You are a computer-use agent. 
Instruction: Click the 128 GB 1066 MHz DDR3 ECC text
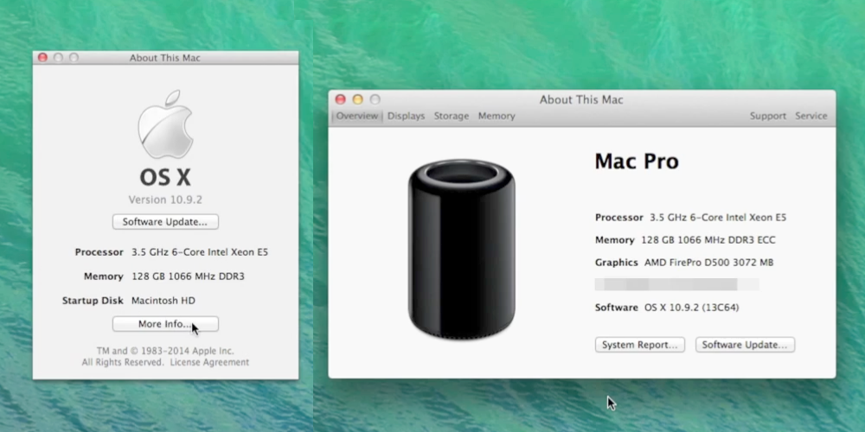708,239
